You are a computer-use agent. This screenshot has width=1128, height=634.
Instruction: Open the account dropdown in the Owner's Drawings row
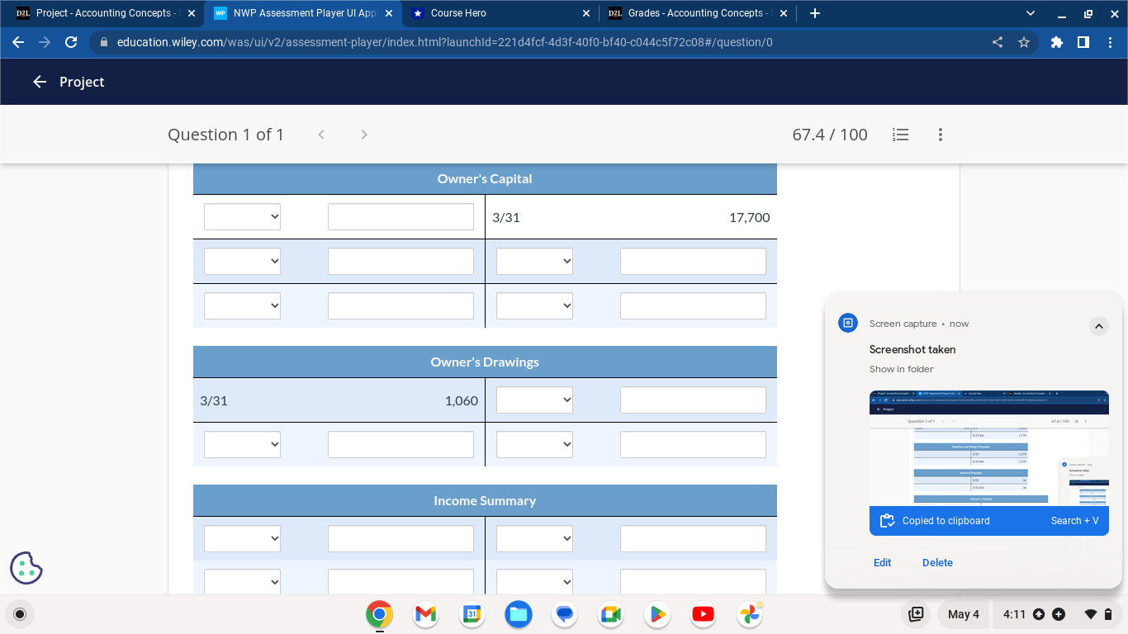(534, 400)
